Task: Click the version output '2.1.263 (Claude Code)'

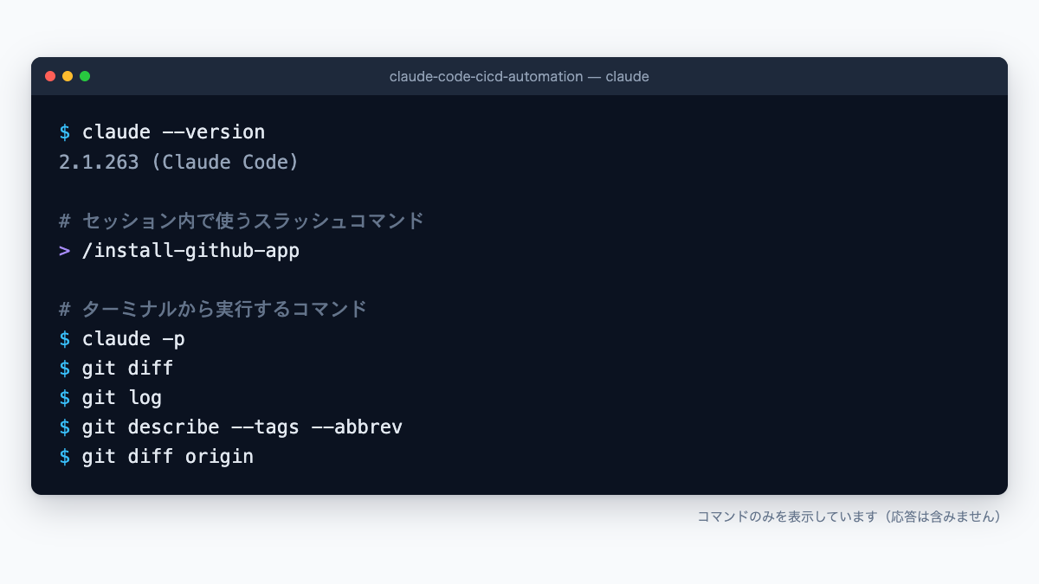Action: 179,162
